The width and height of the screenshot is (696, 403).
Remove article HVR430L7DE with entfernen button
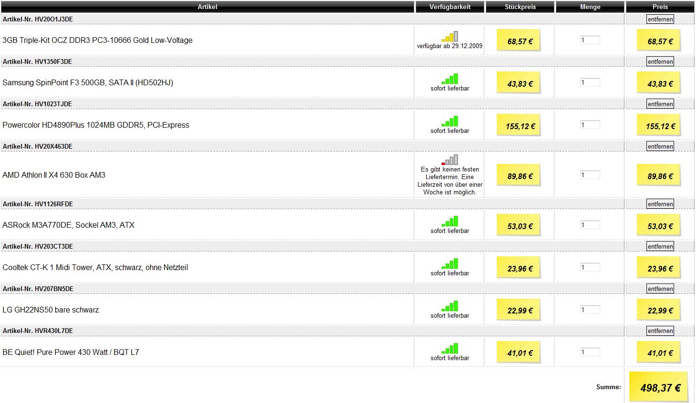[660, 331]
